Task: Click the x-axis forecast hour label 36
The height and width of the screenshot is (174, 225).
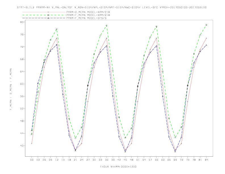Action: 107,160
